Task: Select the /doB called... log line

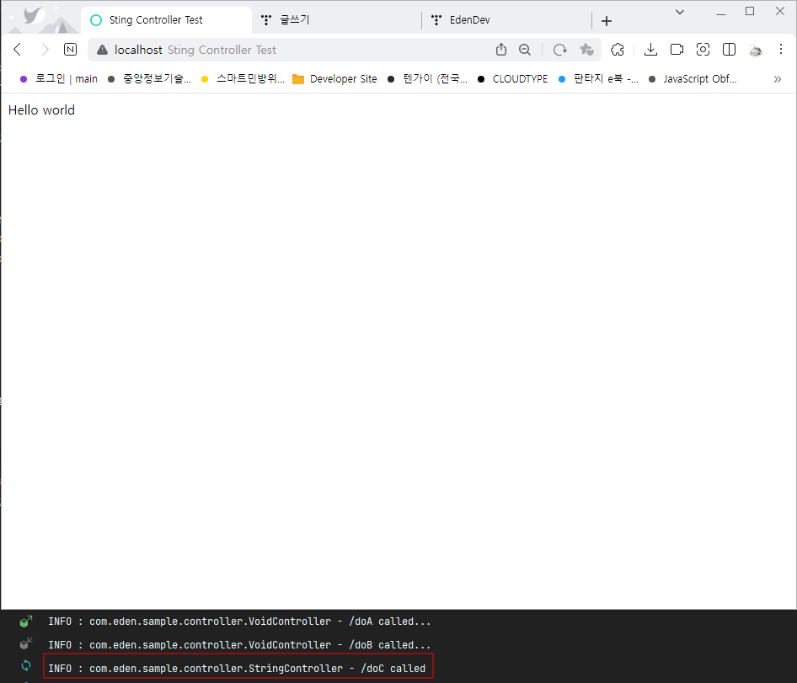Action: pyautogui.click(x=239, y=644)
